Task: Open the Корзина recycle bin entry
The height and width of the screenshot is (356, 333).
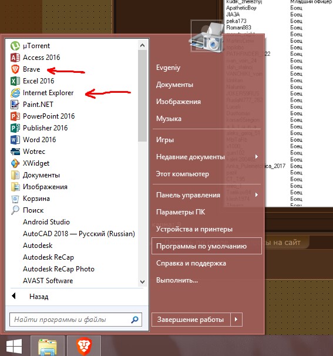Action: coord(31,199)
